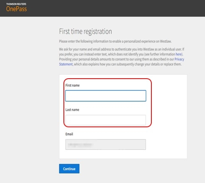Open the 'here' further information link

click(179, 54)
